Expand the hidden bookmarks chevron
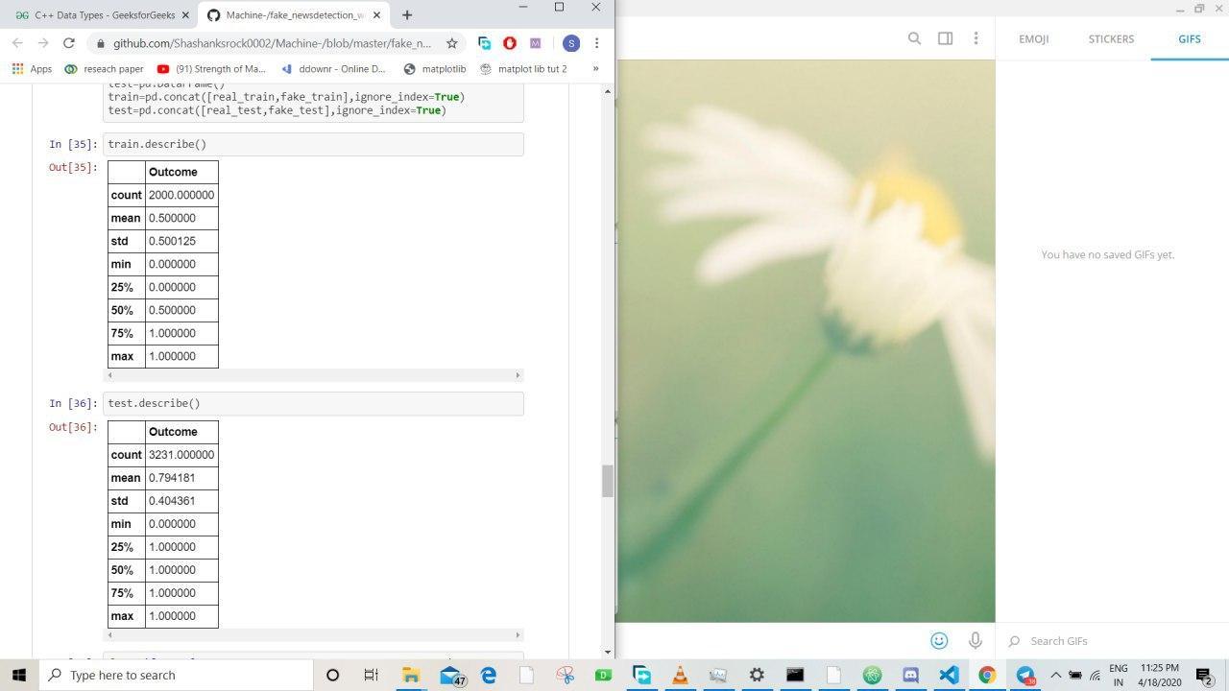1229x691 pixels. pos(595,69)
